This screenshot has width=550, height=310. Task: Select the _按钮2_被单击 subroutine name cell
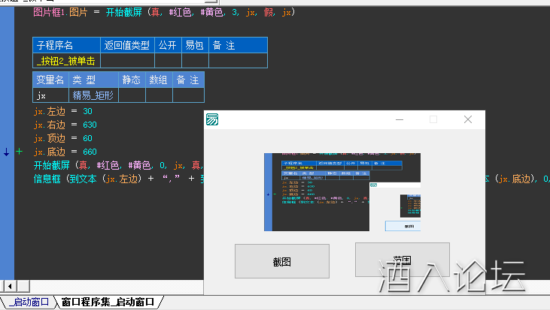point(66,61)
